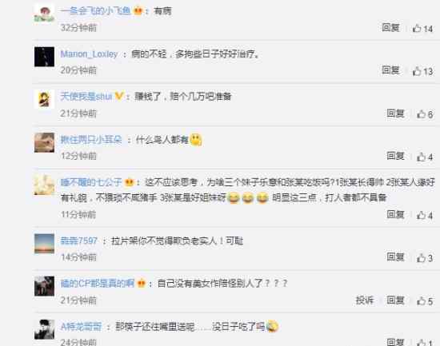Reply to the 32分钟前 comment
The height and width of the screenshot is (346, 440).
pos(390,27)
